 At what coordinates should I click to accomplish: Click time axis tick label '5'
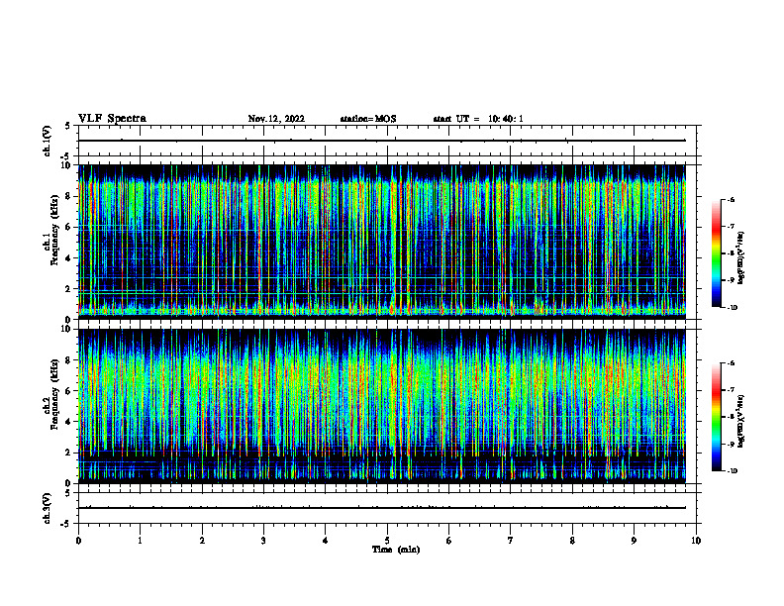[387, 541]
